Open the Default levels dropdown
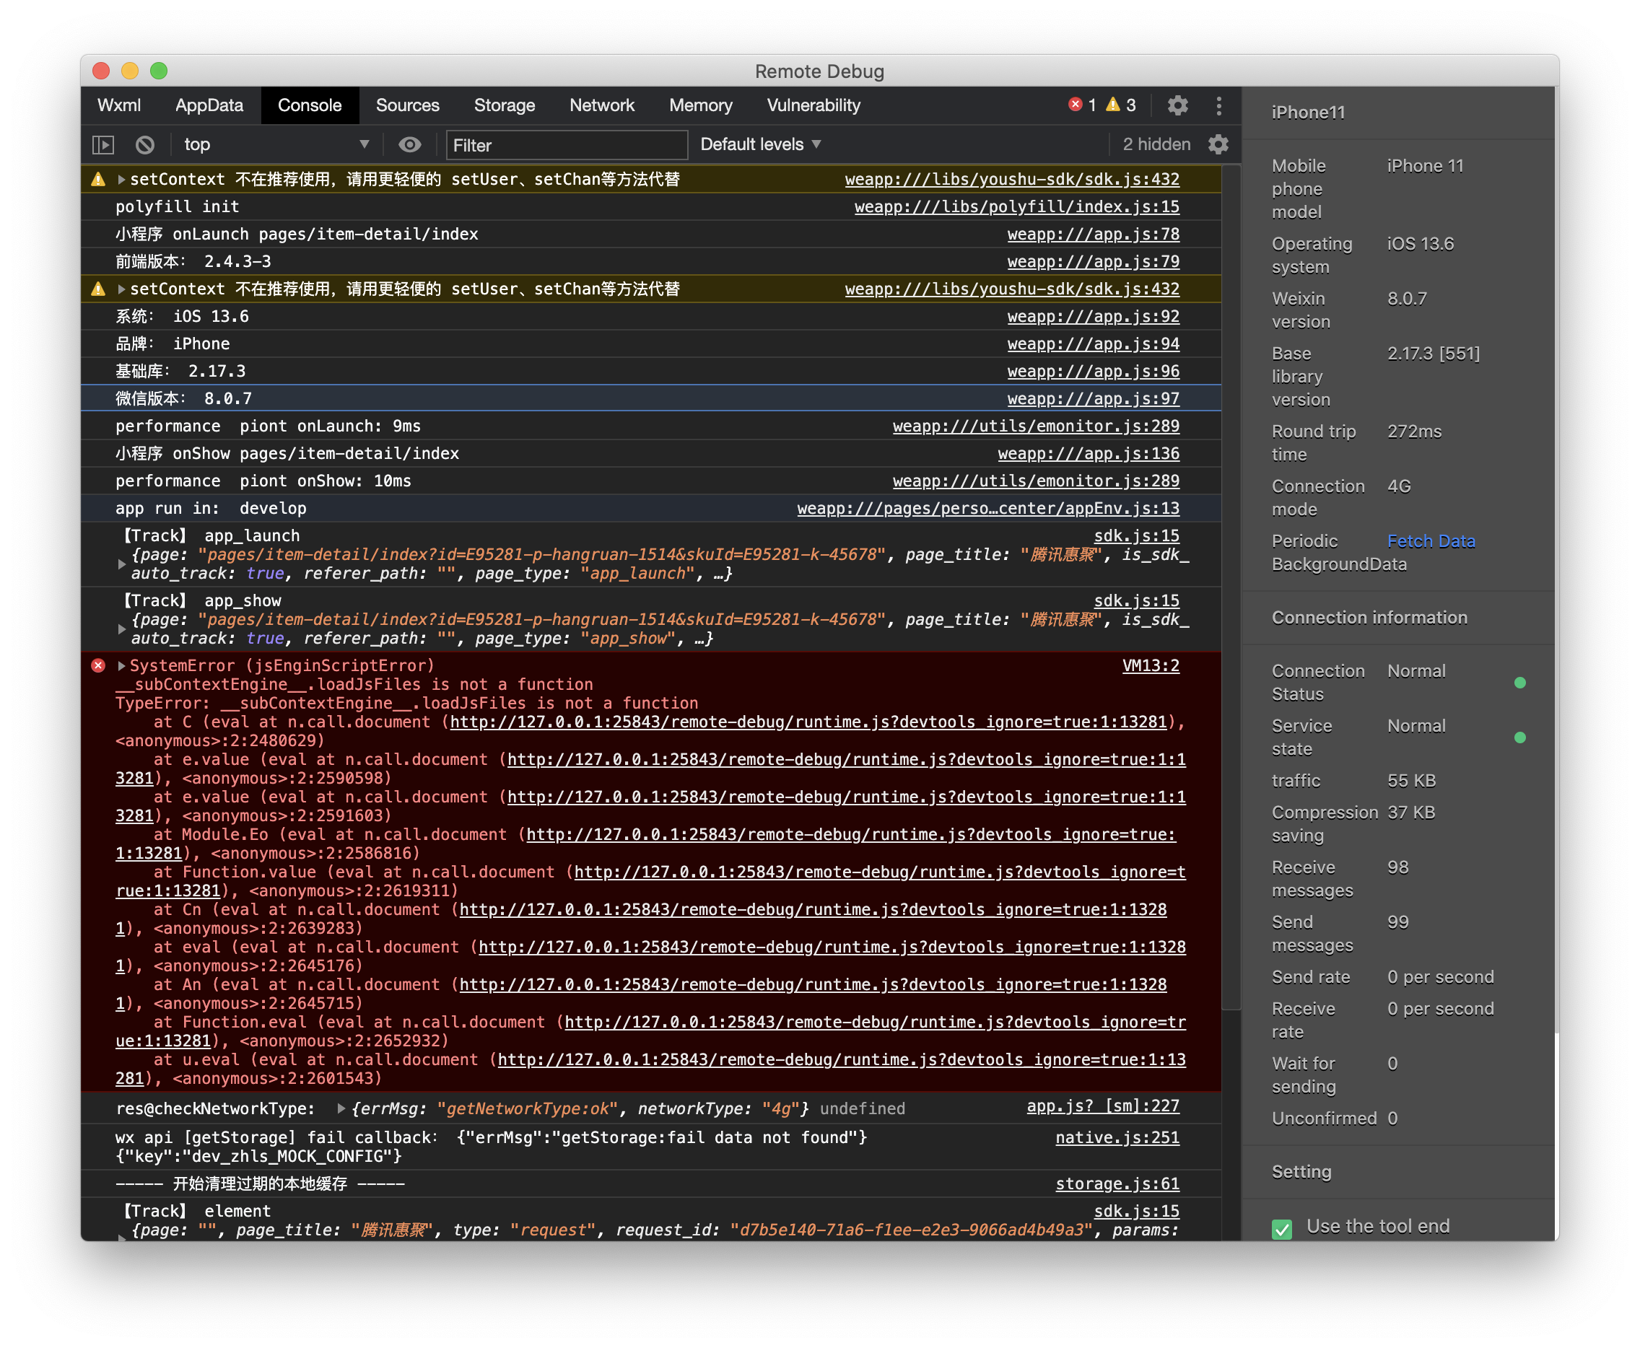This screenshot has height=1348, width=1640. point(760,144)
